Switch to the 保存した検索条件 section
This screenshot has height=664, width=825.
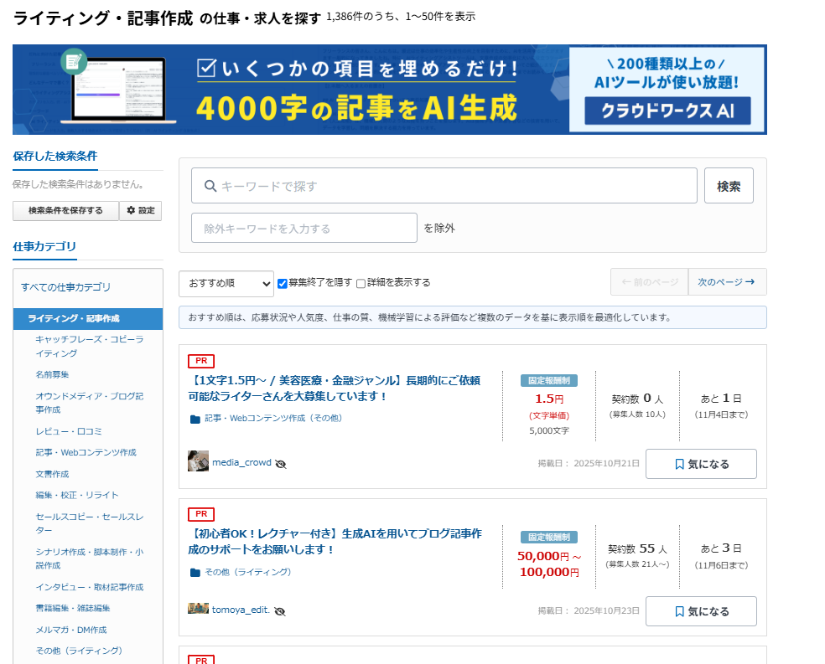coord(54,157)
